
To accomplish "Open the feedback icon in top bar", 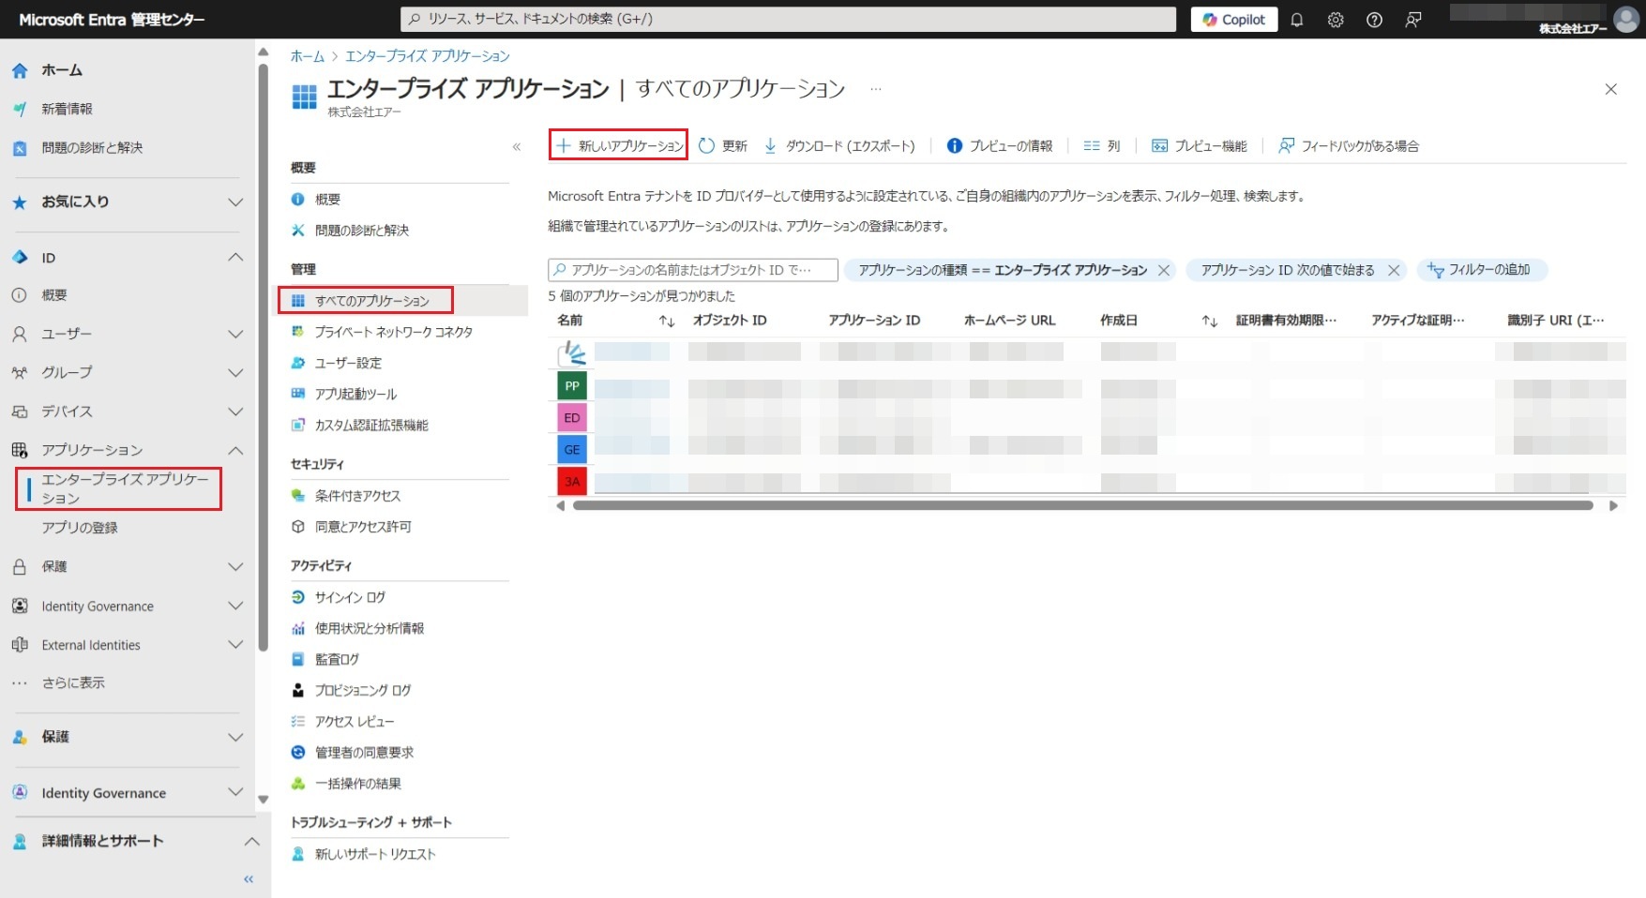I will click(1413, 20).
